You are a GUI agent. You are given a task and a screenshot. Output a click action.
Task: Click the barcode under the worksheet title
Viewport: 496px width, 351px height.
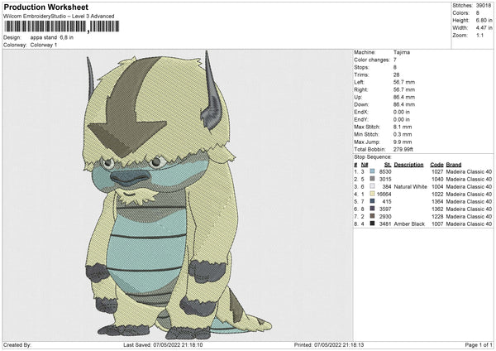point(62,26)
